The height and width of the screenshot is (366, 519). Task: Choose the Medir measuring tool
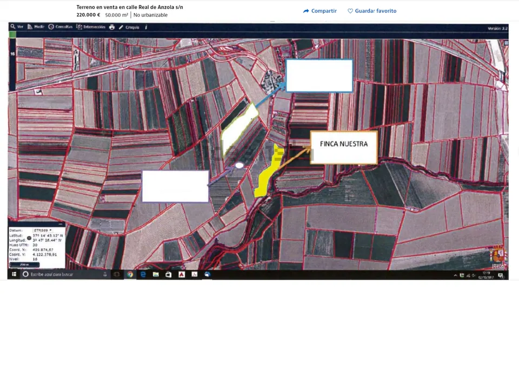pyautogui.click(x=36, y=27)
